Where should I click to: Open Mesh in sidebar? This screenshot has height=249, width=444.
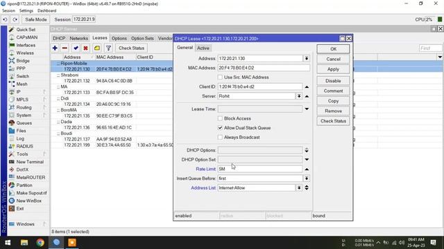22,84
